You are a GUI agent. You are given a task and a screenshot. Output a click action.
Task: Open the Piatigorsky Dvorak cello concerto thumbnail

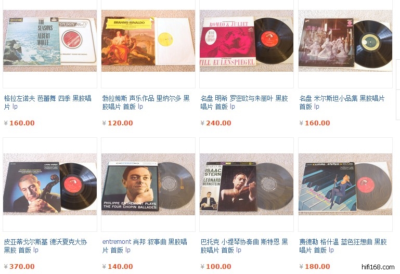(50, 184)
